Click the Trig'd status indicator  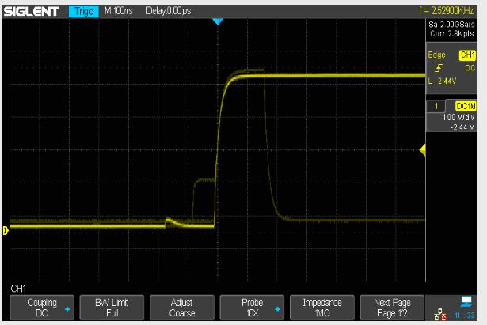tap(84, 12)
